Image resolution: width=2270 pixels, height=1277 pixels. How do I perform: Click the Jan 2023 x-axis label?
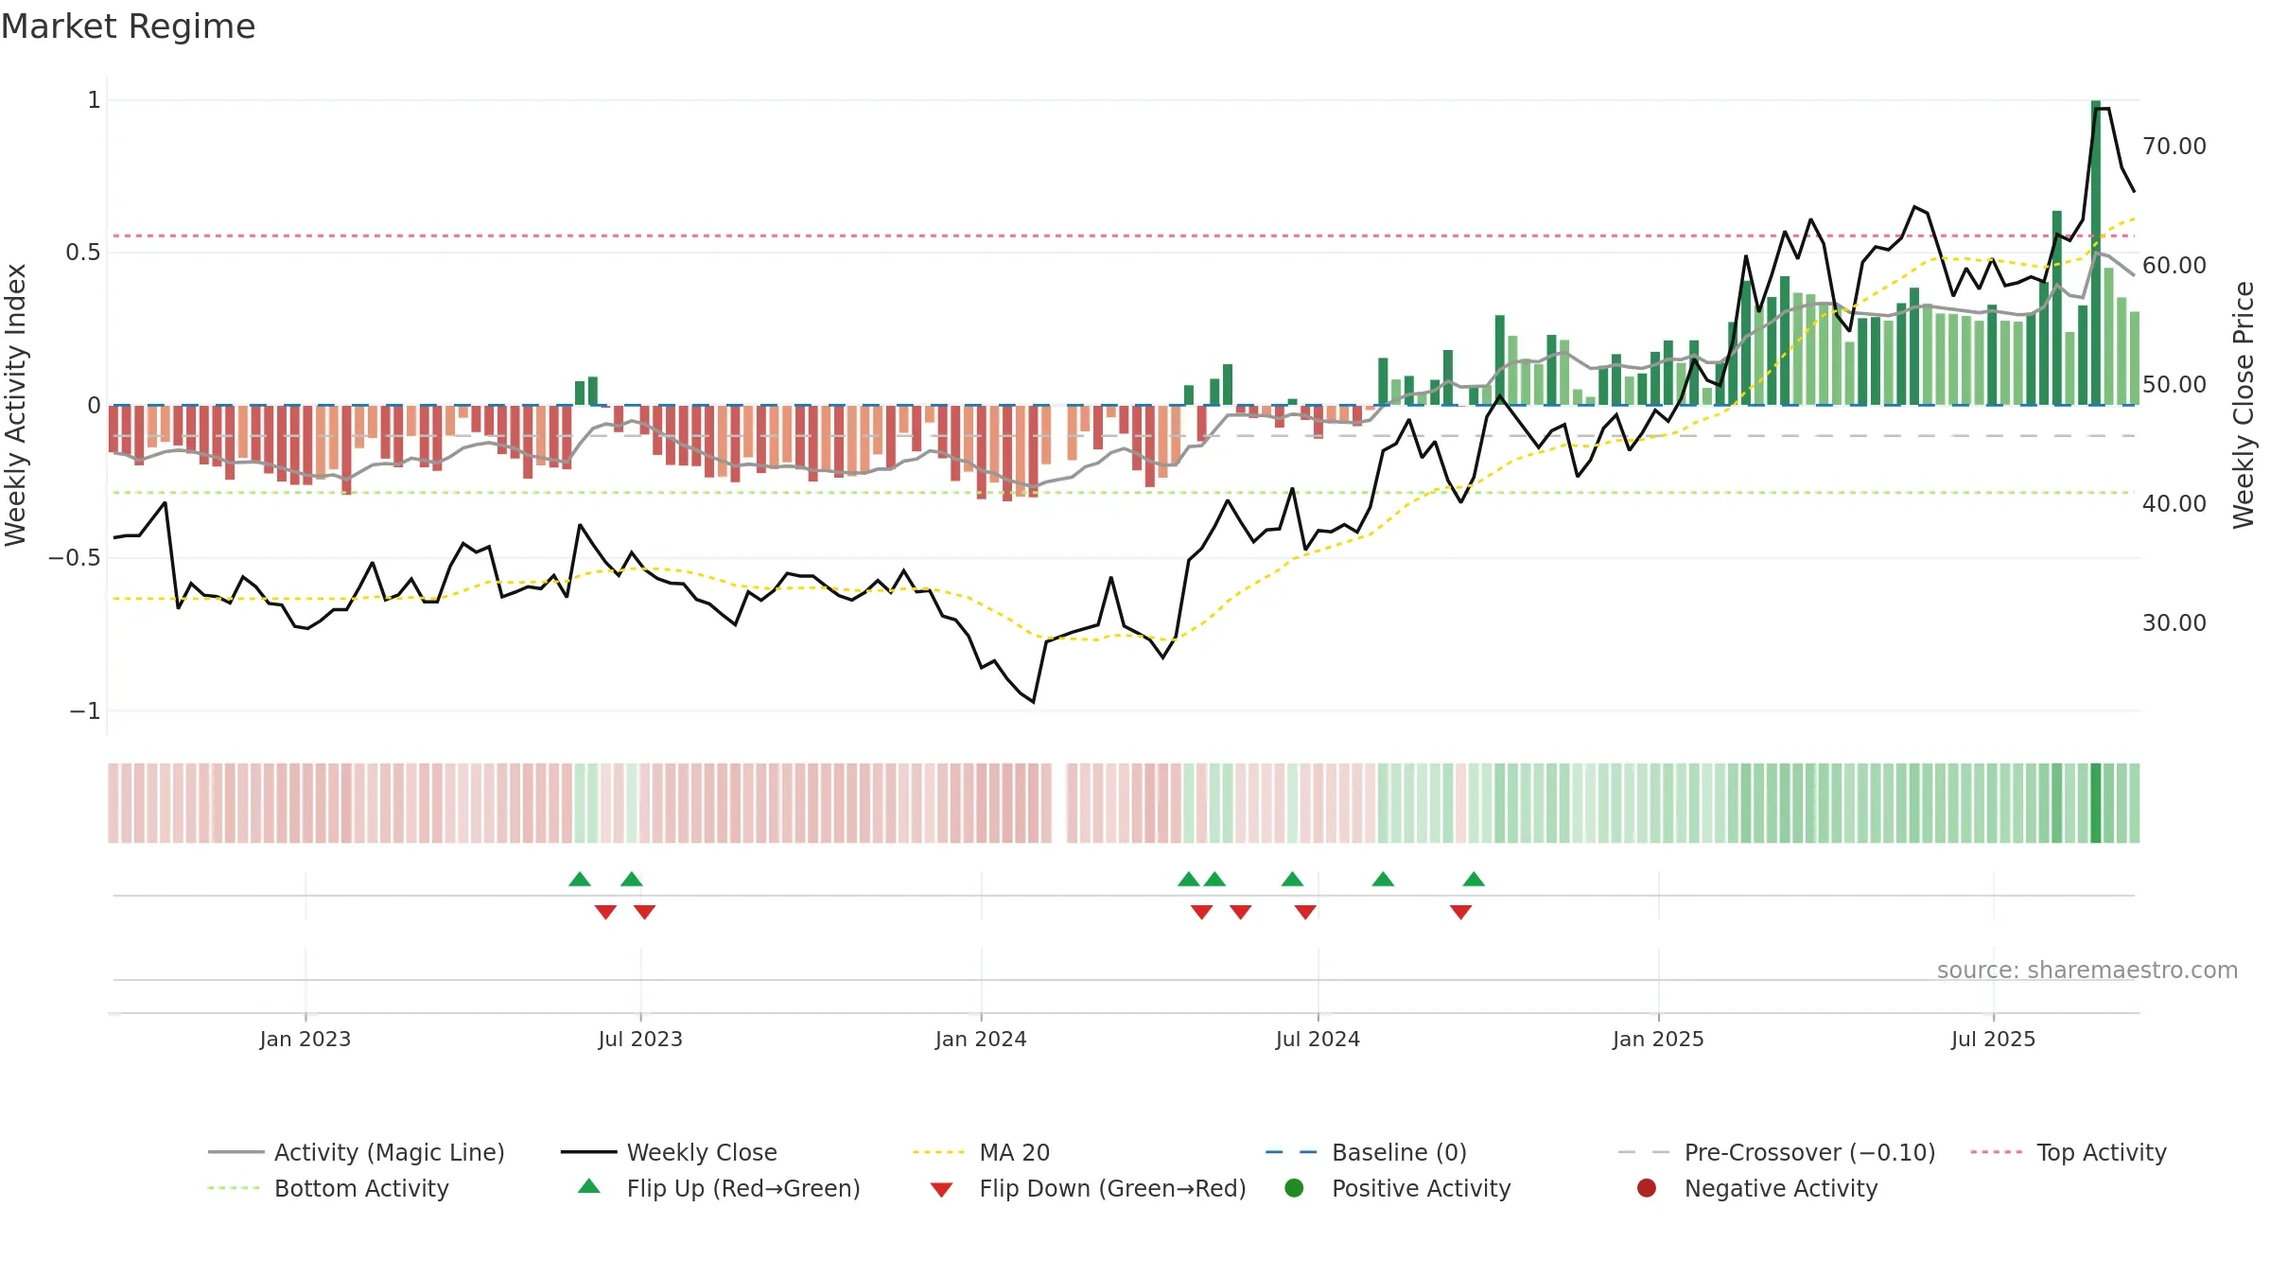pos(306,1040)
